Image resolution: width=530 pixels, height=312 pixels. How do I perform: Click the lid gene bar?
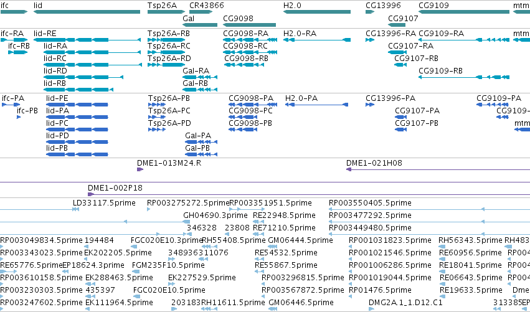coord(87,12)
